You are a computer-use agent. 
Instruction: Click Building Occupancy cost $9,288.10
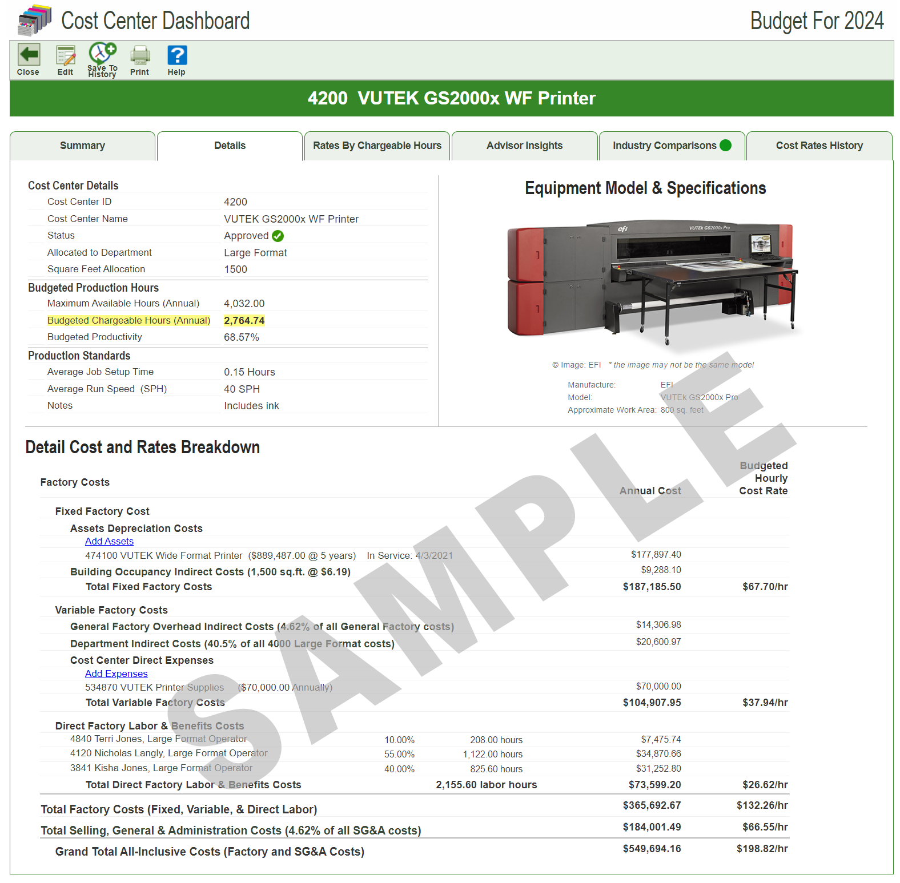(x=661, y=570)
